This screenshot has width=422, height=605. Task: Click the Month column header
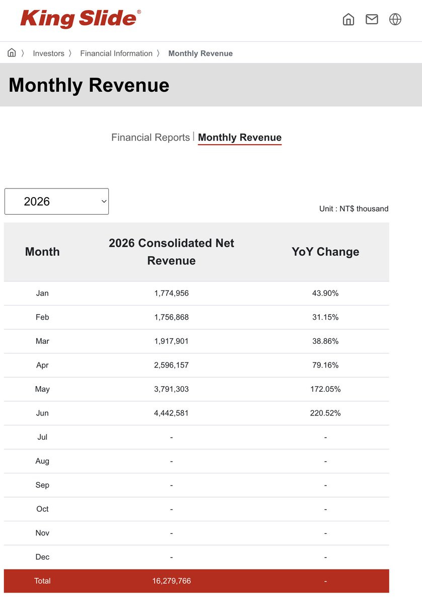42,252
